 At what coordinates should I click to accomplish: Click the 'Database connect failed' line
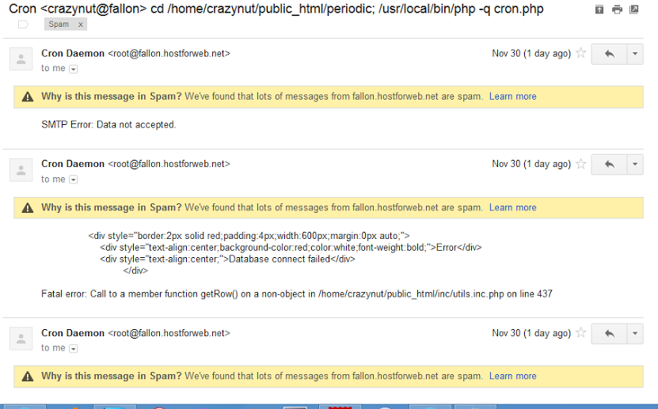[227, 259]
